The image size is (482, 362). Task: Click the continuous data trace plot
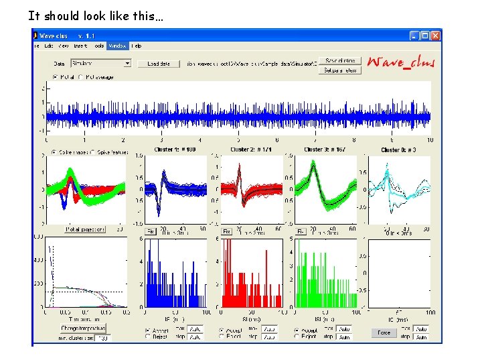pos(238,109)
